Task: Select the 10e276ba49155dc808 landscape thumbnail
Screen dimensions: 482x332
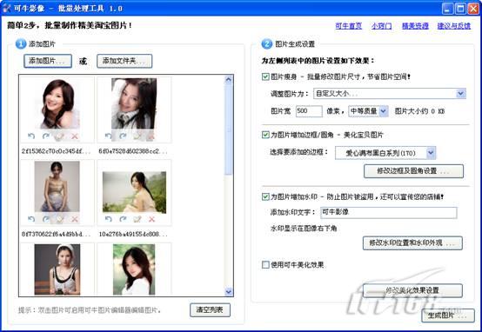Action: tap(134, 192)
